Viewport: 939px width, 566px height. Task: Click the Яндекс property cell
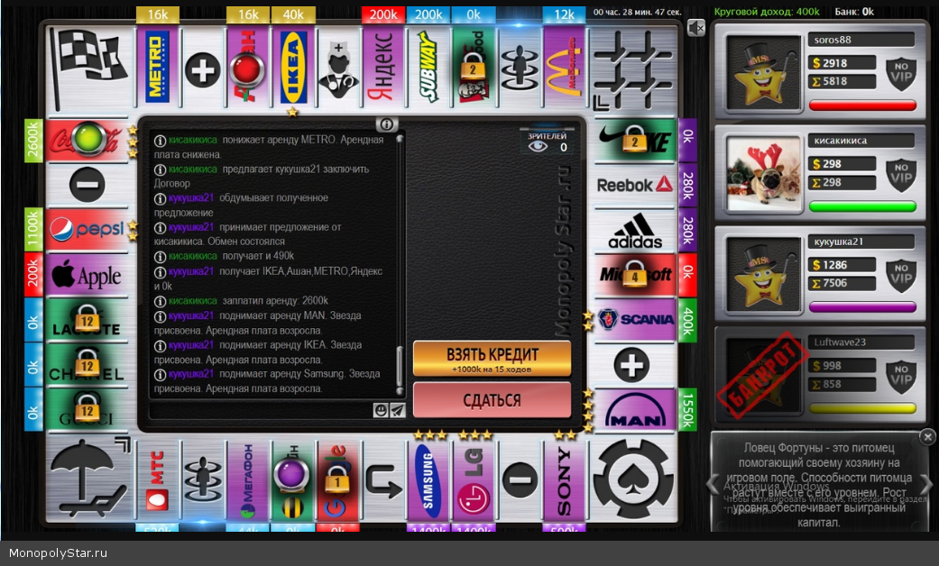click(383, 67)
